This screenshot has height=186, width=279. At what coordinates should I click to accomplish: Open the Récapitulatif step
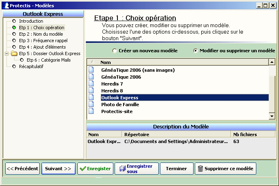click(31, 66)
